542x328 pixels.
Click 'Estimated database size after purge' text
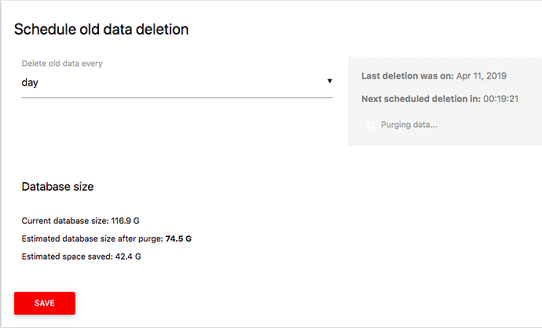coord(92,239)
